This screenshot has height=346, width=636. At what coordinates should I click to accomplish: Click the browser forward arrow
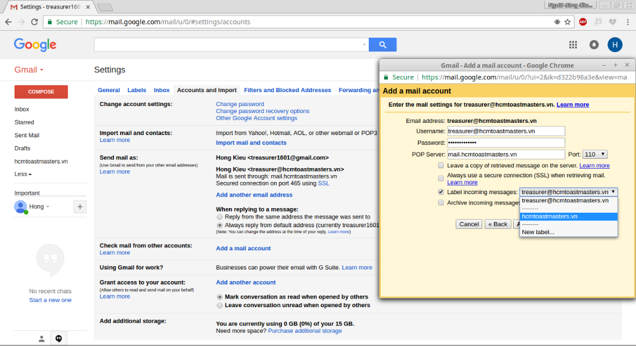click(21, 22)
